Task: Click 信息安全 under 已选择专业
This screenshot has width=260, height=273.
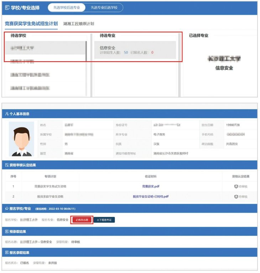Action: (224, 68)
